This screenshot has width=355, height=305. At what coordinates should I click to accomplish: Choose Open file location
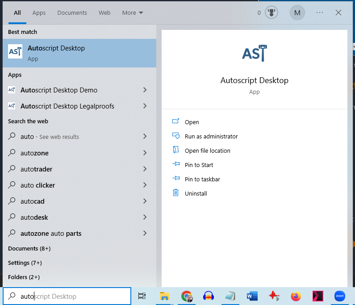point(207,150)
